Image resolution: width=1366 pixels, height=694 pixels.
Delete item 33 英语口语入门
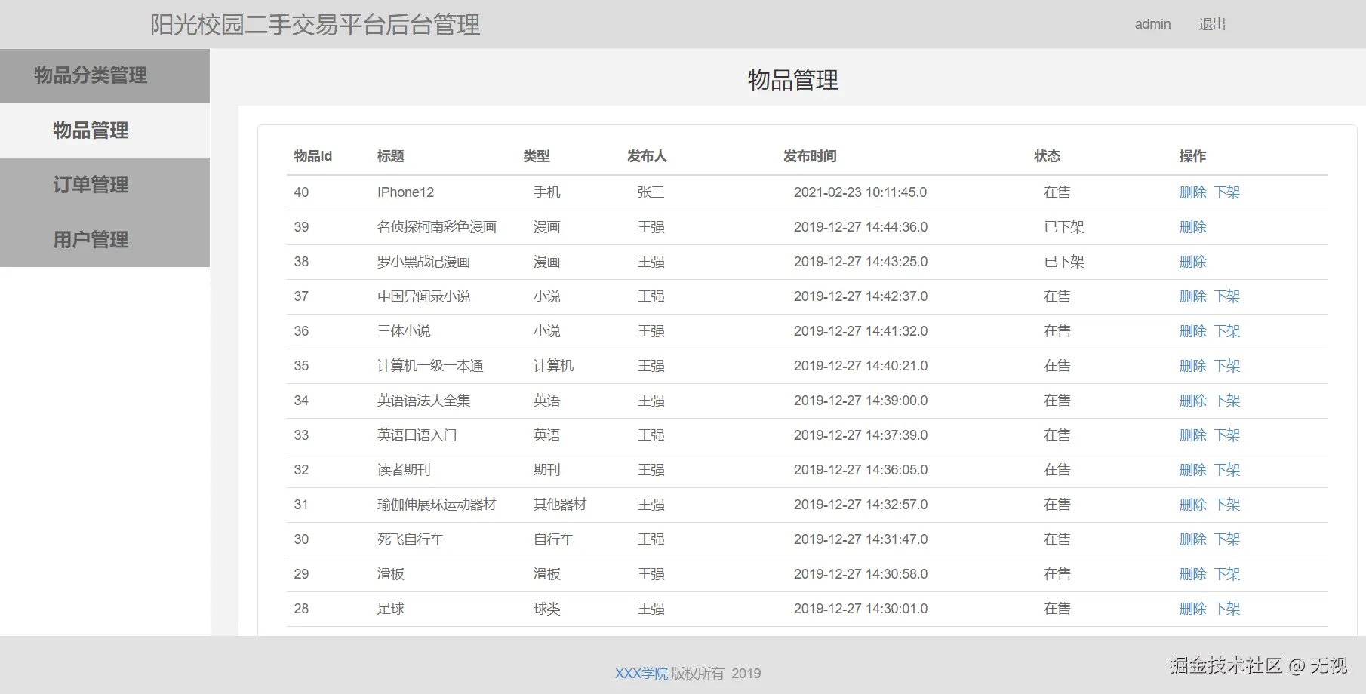1192,435
